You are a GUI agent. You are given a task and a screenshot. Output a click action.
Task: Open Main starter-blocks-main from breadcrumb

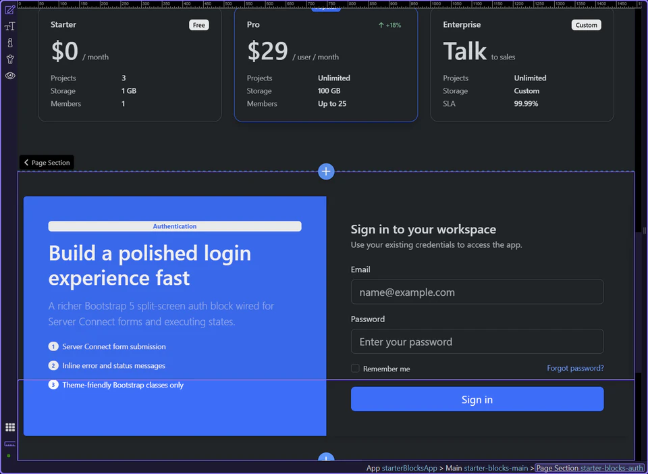coord(487,467)
